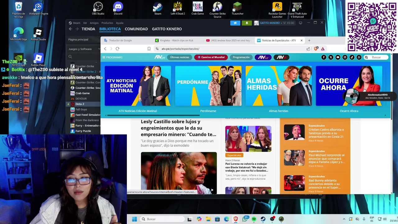Click Buscar field on ATV site
This screenshot has width=398, height=224.
[377, 57]
